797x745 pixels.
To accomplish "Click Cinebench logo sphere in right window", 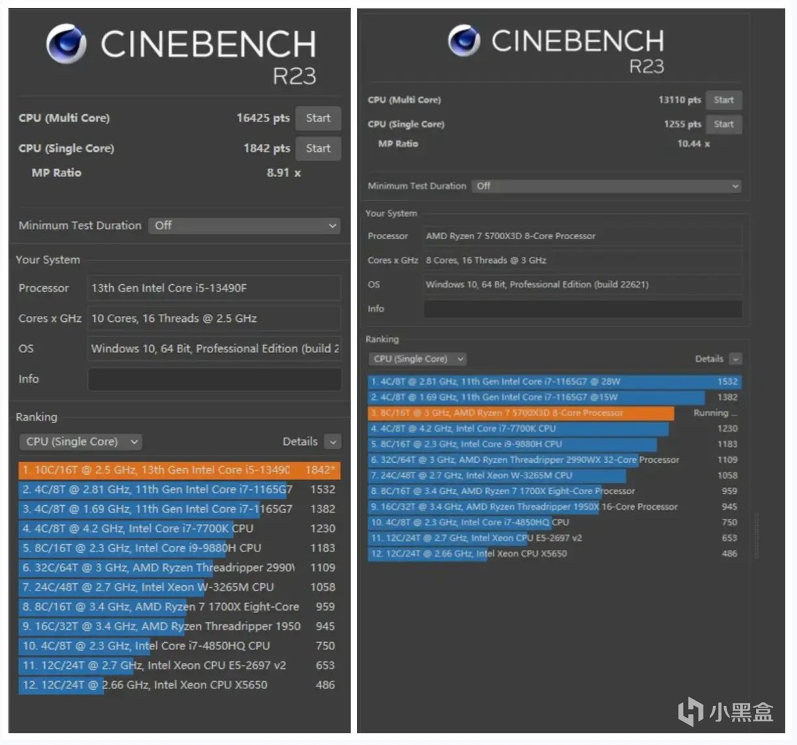I will pos(464,40).
